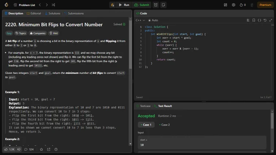The width and height of the screenshot is (276, 155).
Task: Submit the solution
Action: tap(142, 5)
